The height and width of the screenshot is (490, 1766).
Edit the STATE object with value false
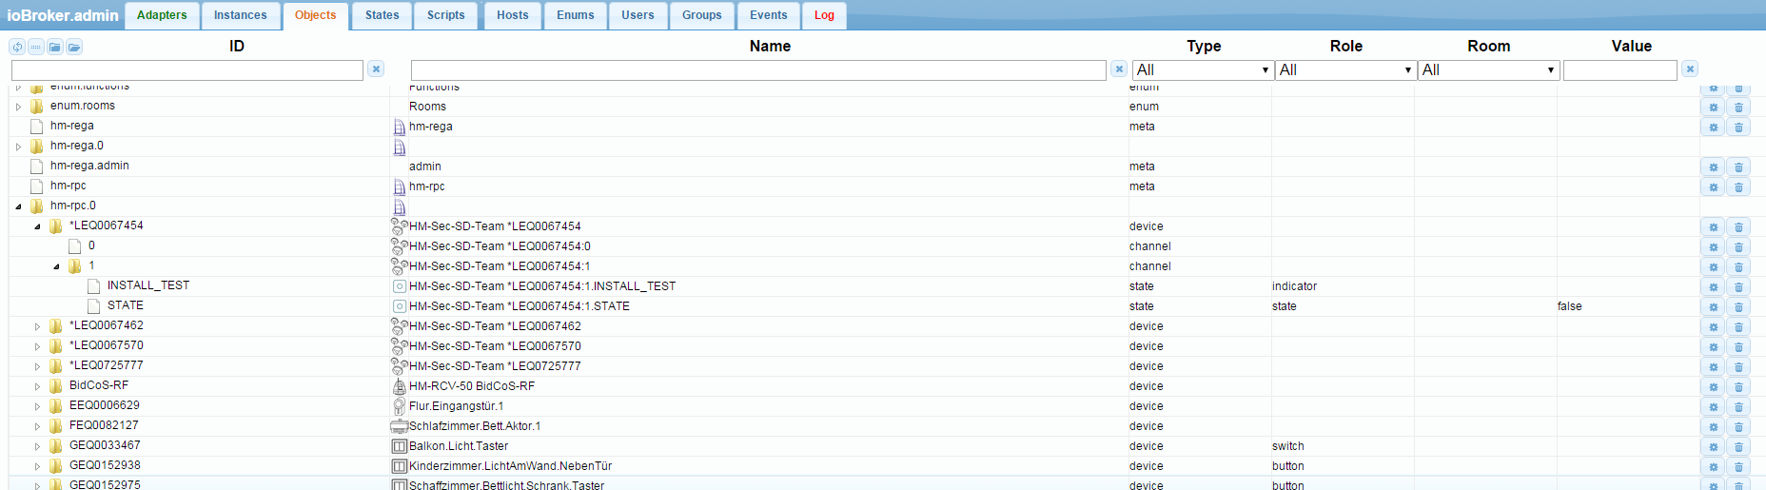pyautogui.click(x=1713, y=306)
